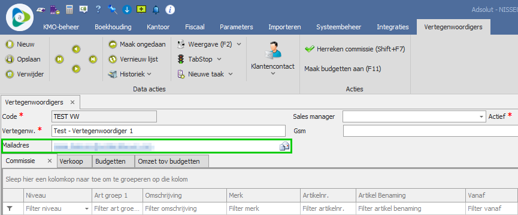Open the Integraties ribbon tab
The height and width of the screenshot is (215, 518).
pos(393,27)
